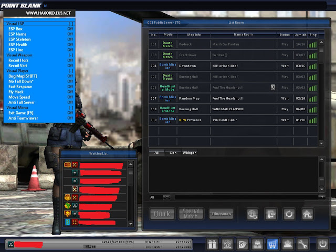Select room 004 Downtown
The width and height of the screenshot is (336, 252).
(x=233, y=66)
